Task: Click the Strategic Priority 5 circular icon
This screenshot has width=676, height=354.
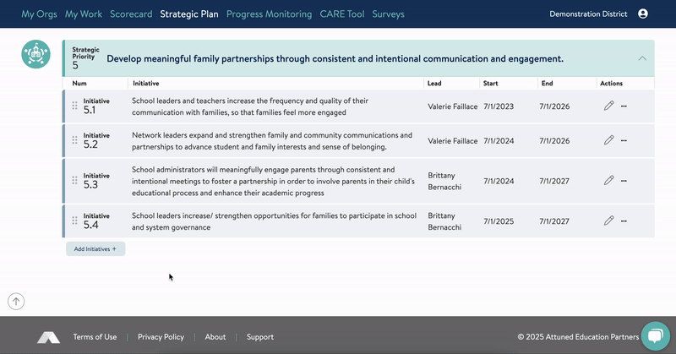Action: [35, 54]
